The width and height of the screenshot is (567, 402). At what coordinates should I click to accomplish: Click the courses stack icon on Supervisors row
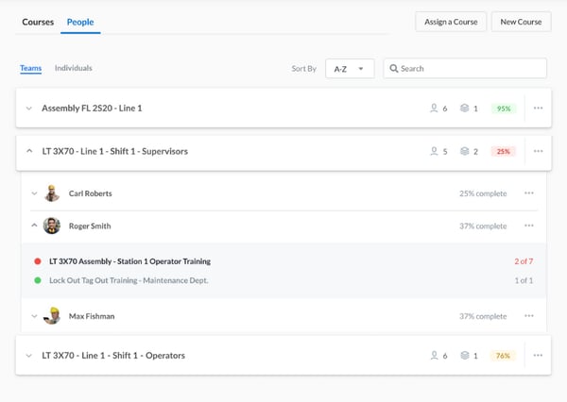(464, 151)
